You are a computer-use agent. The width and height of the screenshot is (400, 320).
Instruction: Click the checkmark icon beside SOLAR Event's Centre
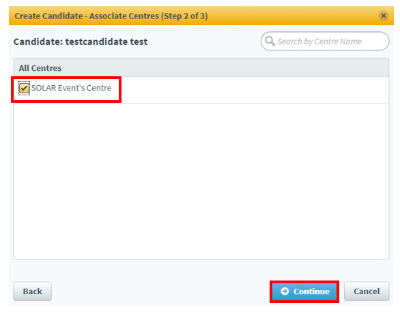(x=25, y=88)
